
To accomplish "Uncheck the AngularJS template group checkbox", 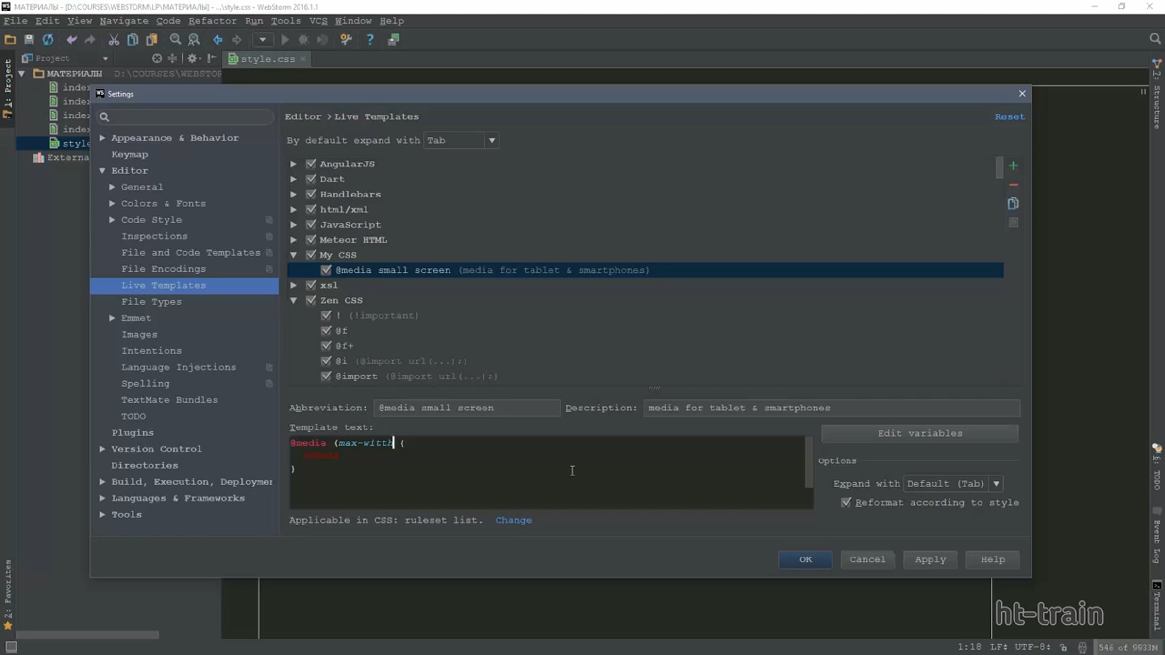I will pos(311,164).
